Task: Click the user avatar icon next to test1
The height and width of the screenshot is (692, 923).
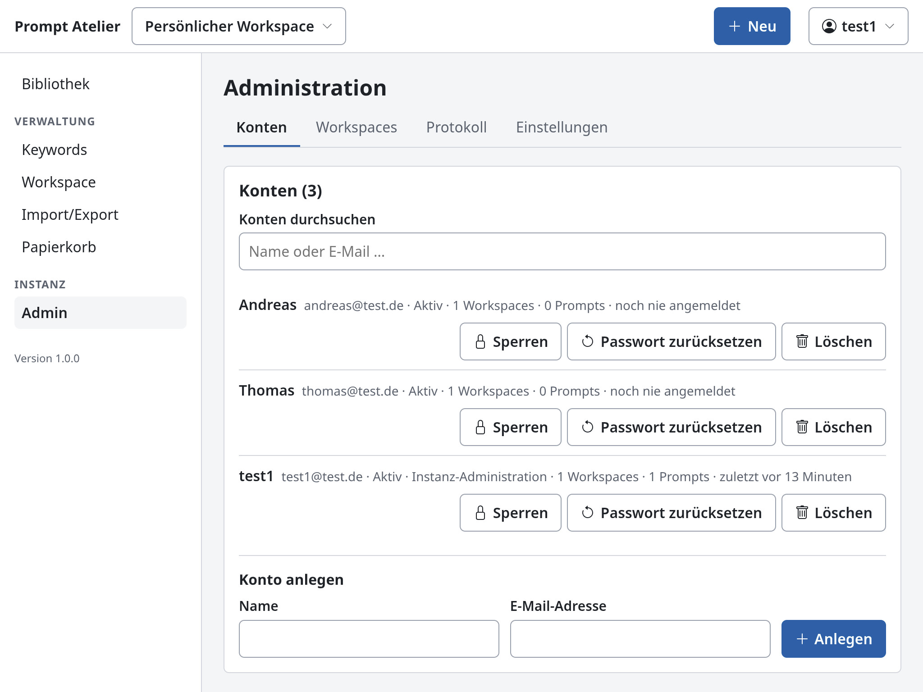Action: coord(829,26)
